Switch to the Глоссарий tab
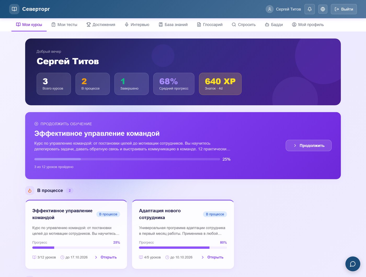Image resolution: width=366 pixels, height=277 pixels. point(210,25)
